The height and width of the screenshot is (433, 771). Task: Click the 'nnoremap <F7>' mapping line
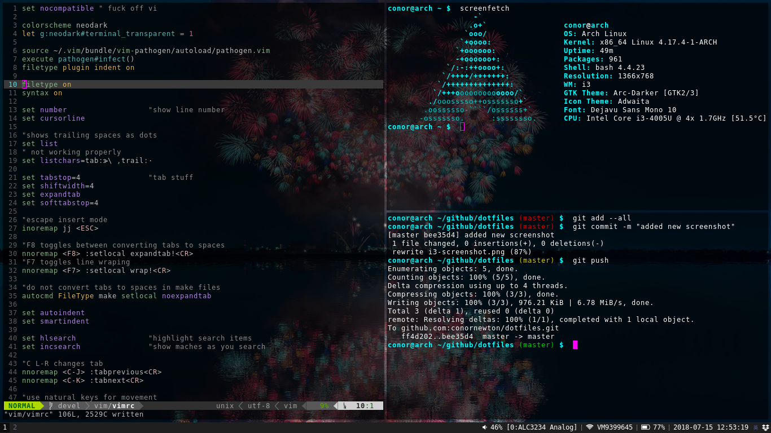(96, 271)
